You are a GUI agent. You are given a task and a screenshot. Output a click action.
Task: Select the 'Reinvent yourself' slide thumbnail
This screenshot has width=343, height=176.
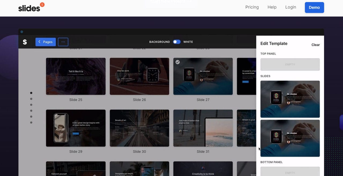point(76,169)
